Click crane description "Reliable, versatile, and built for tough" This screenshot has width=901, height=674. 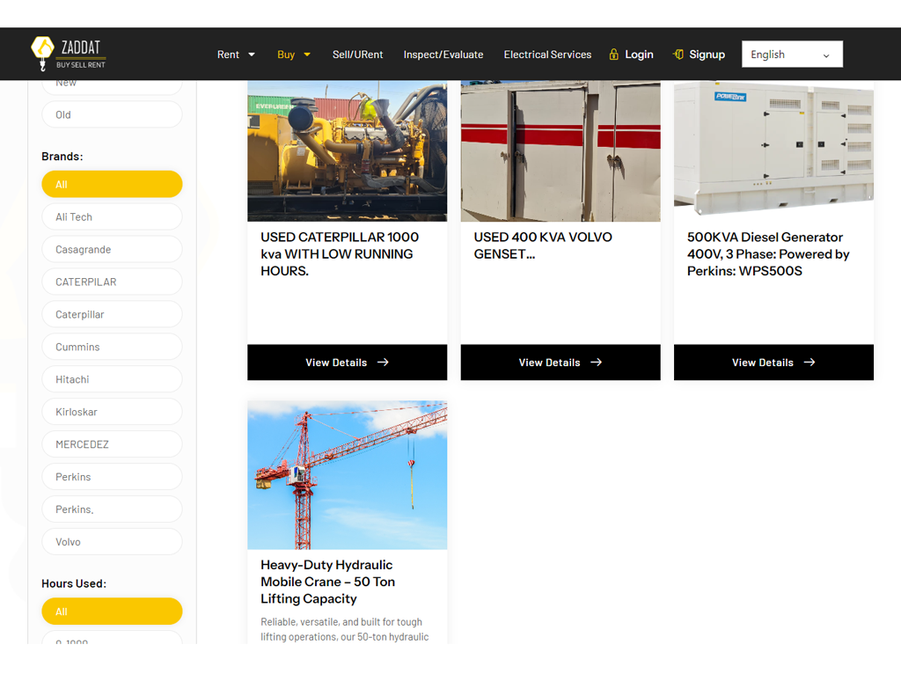[x=341, y=622]
